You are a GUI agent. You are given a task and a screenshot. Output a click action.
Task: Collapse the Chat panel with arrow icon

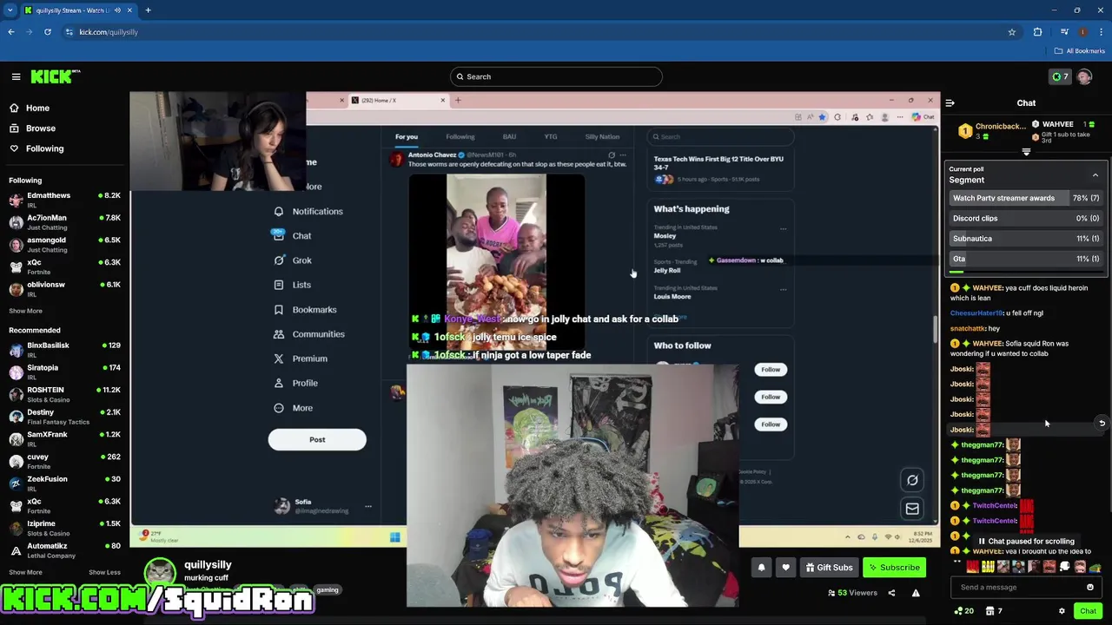tap(950, 103)
